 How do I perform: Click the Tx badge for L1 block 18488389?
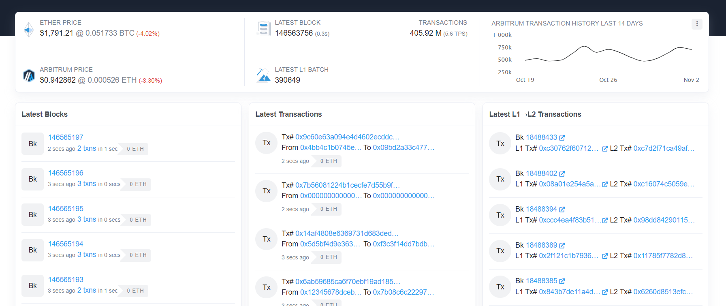500,251
